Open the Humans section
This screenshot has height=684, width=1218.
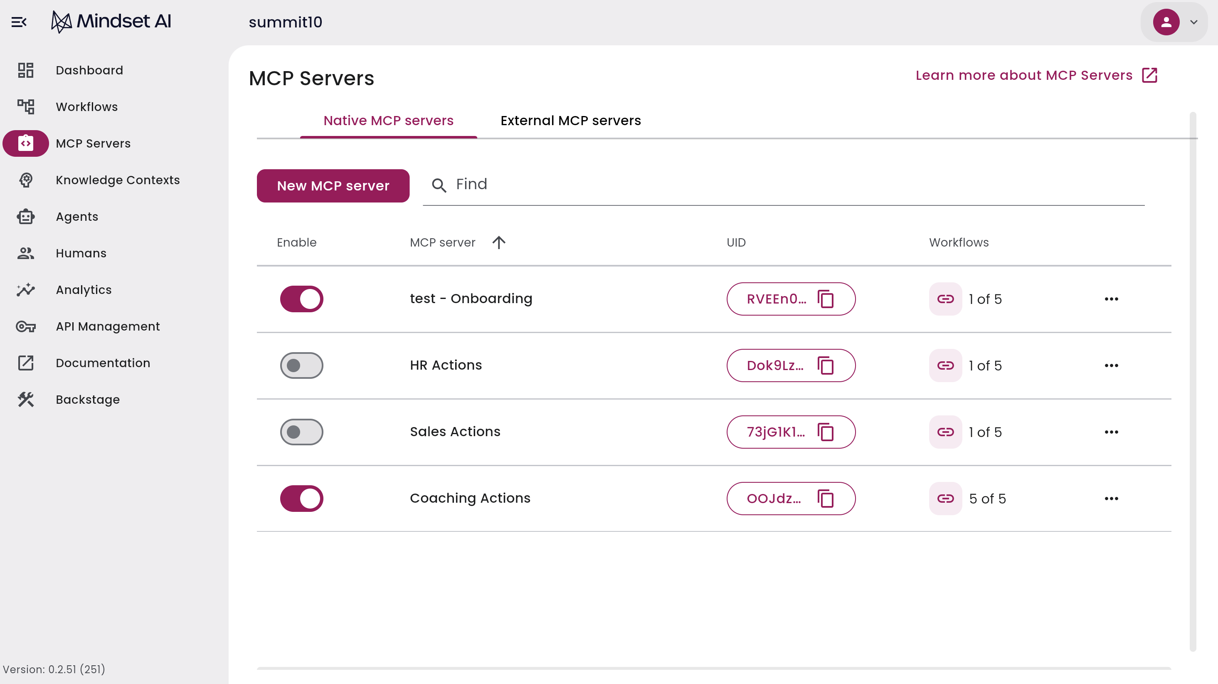point(81,253)
